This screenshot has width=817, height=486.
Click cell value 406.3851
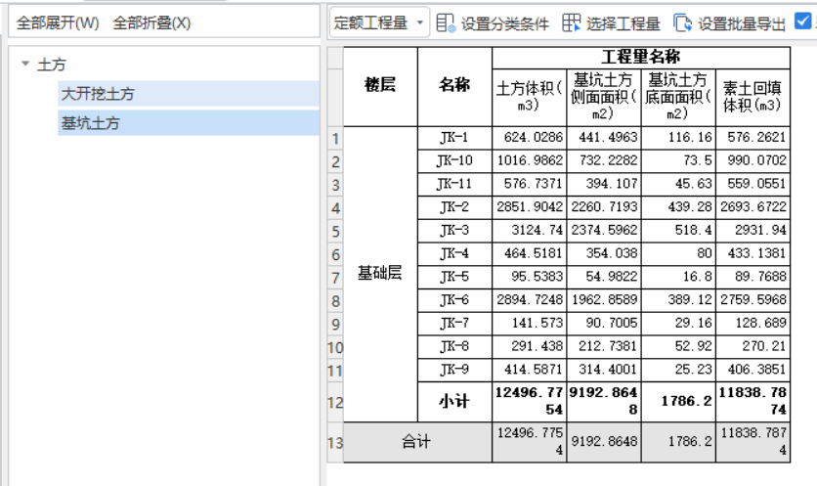point(752,370)
